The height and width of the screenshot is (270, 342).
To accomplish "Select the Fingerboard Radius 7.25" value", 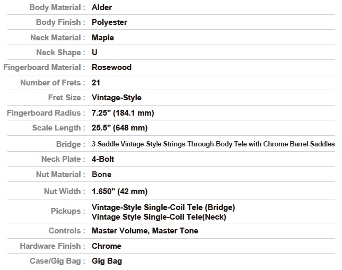I will 123,113.
